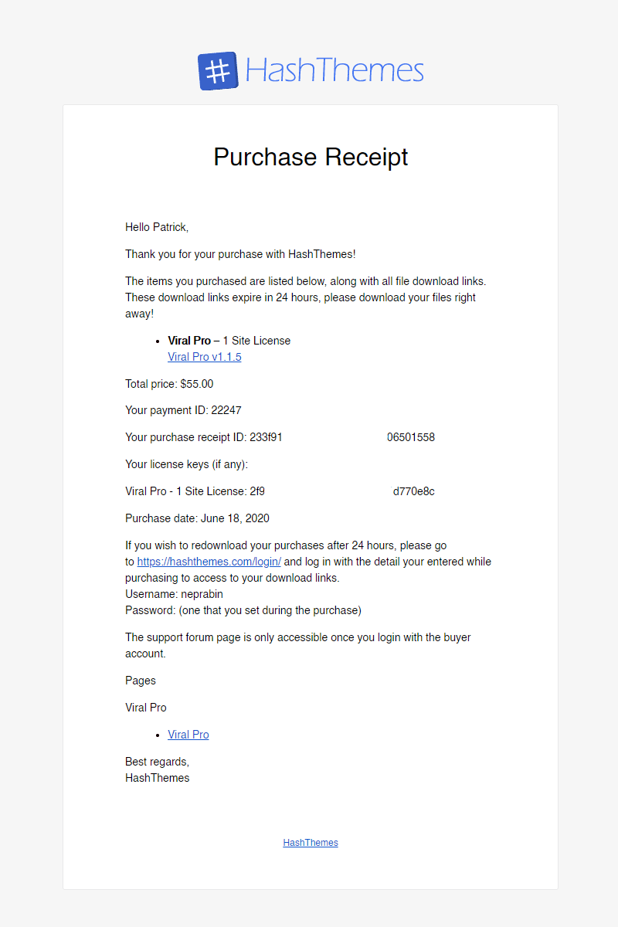Click the 'Your license keys (if any)' line
This screenshot has width=618, height=927.
point(186,464)
